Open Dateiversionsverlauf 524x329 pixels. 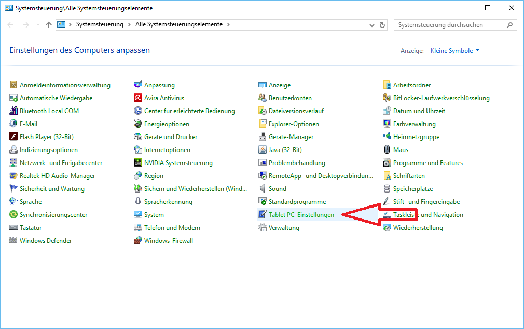click(x=296, y=111)
